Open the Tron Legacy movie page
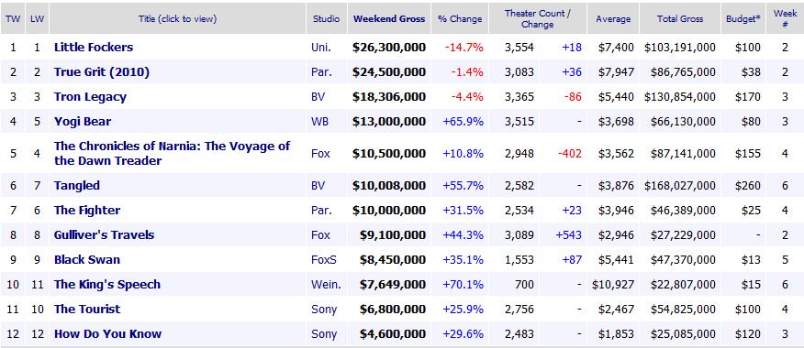This screenshot has height=348, width=804. 90,97
